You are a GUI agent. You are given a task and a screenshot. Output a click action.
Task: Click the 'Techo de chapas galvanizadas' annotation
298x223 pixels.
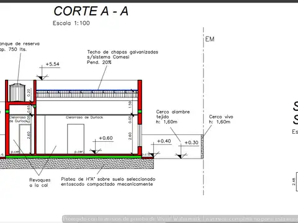click(x=122, y=52)
